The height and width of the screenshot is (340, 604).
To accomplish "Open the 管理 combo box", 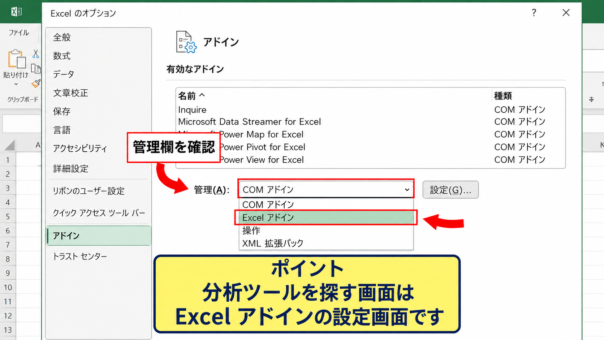I will (326, 189).
